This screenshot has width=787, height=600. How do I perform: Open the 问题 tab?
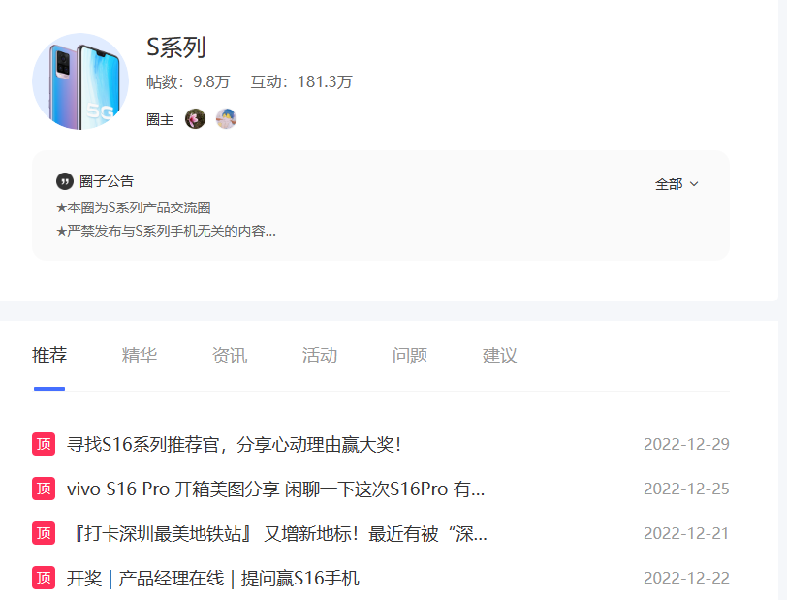coord(410,356)
